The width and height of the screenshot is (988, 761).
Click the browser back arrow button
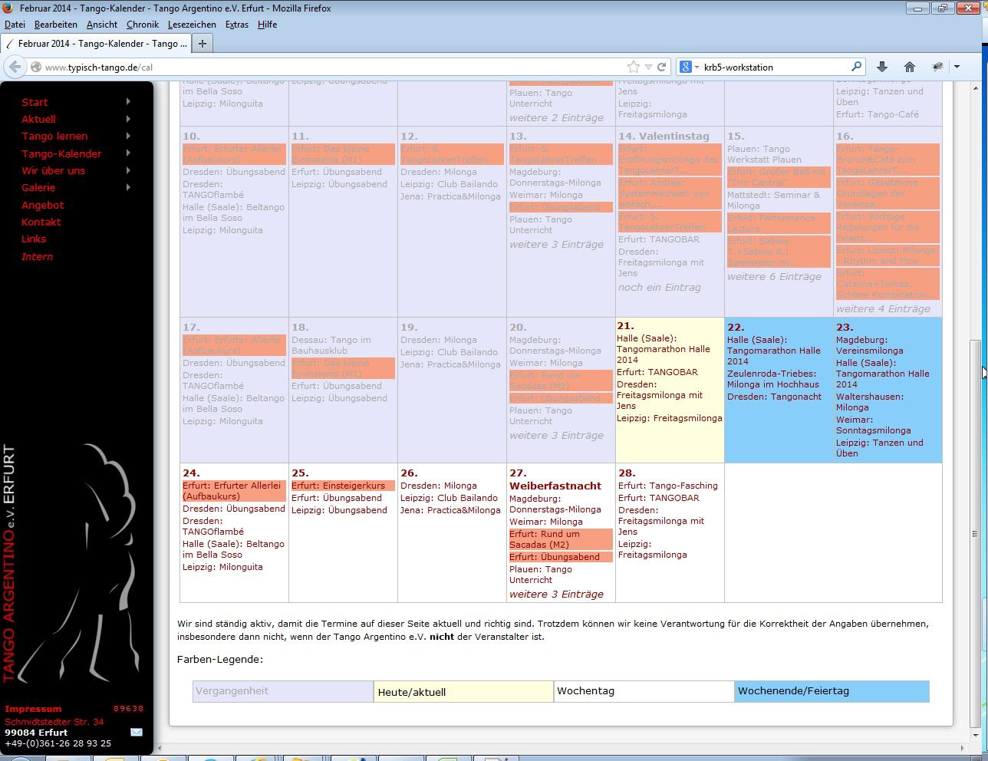[x=15, y=67]
